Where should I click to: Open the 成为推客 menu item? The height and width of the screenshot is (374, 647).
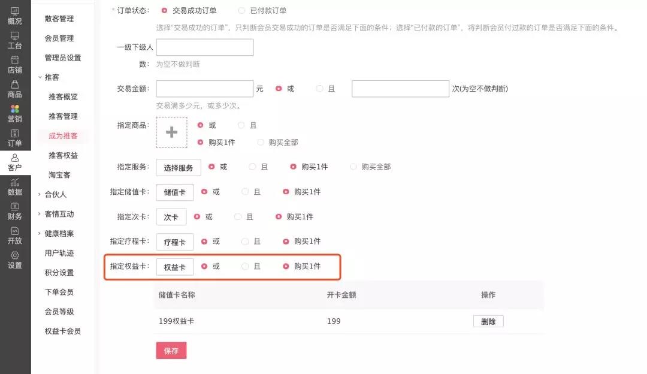63,136
